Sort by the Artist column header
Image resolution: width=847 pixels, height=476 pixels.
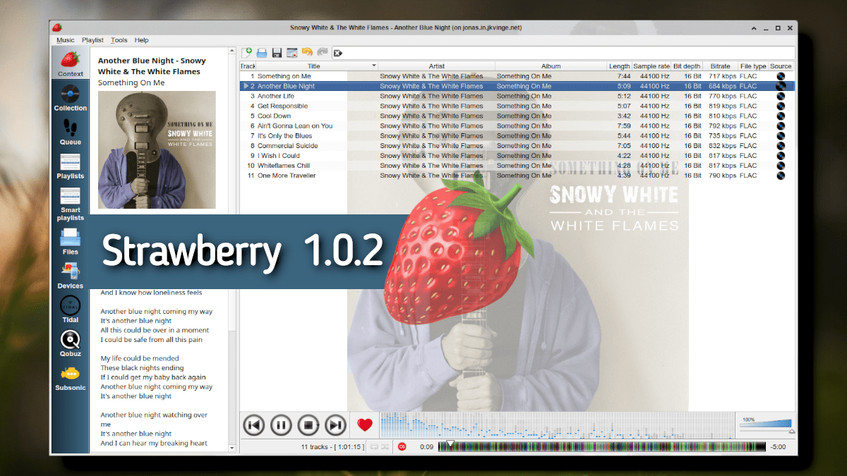pos(436,66)
